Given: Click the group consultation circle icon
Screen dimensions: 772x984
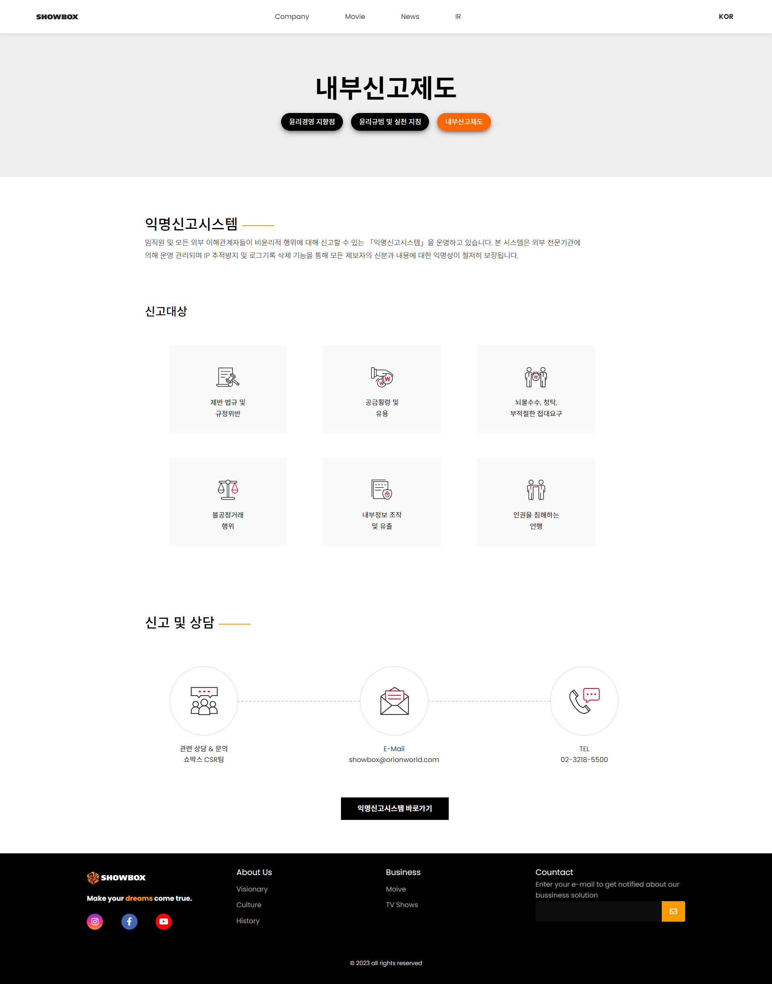Looking at the screenshot, I should click(x=204, y=701).
